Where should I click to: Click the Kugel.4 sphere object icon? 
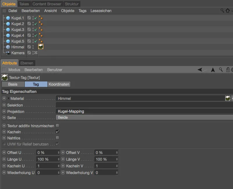point(8,35)
